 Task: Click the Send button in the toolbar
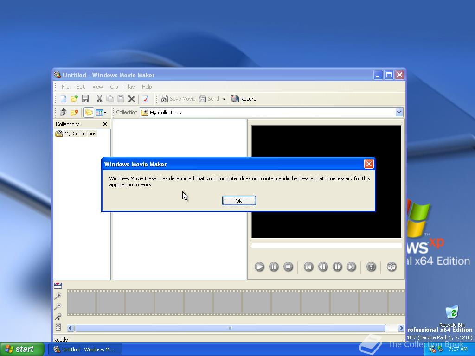209,99
